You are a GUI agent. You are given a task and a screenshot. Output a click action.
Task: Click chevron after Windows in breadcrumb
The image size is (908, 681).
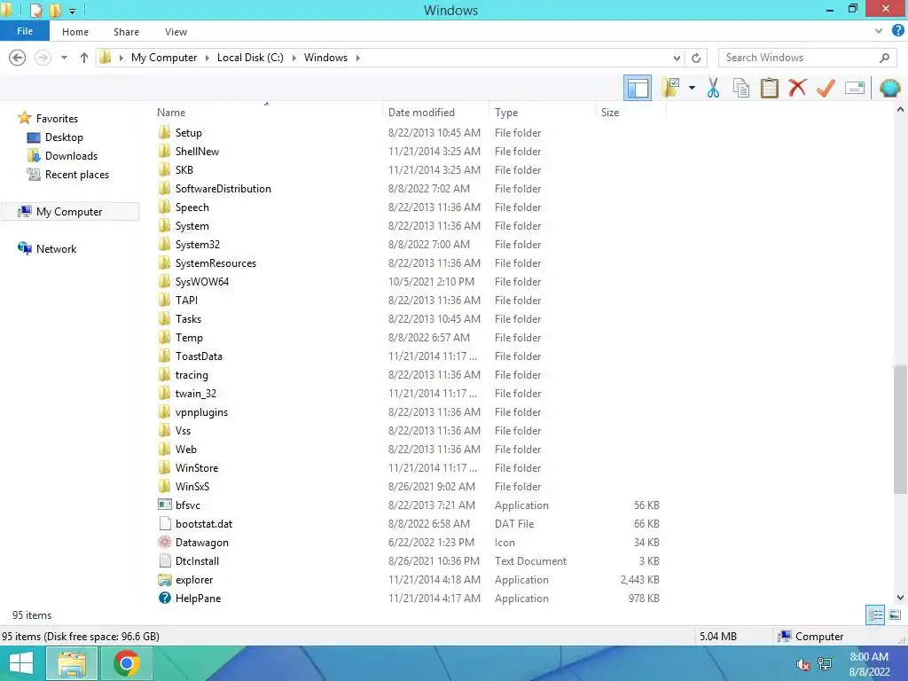[358, 58]
